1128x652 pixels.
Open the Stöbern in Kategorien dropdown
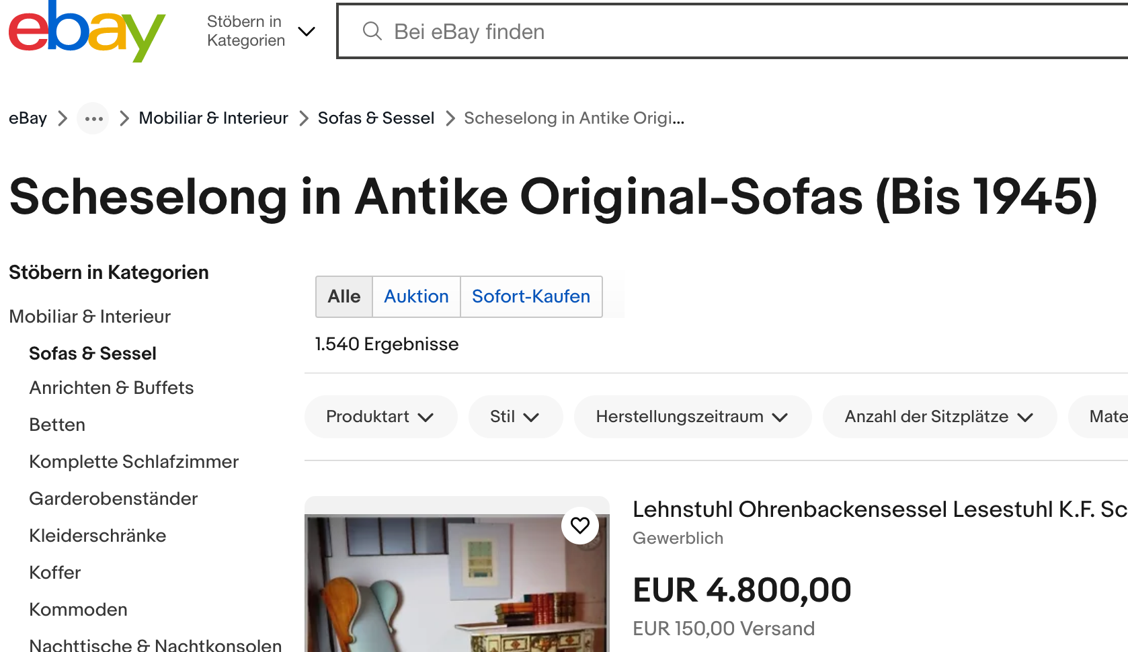(260, 31)
